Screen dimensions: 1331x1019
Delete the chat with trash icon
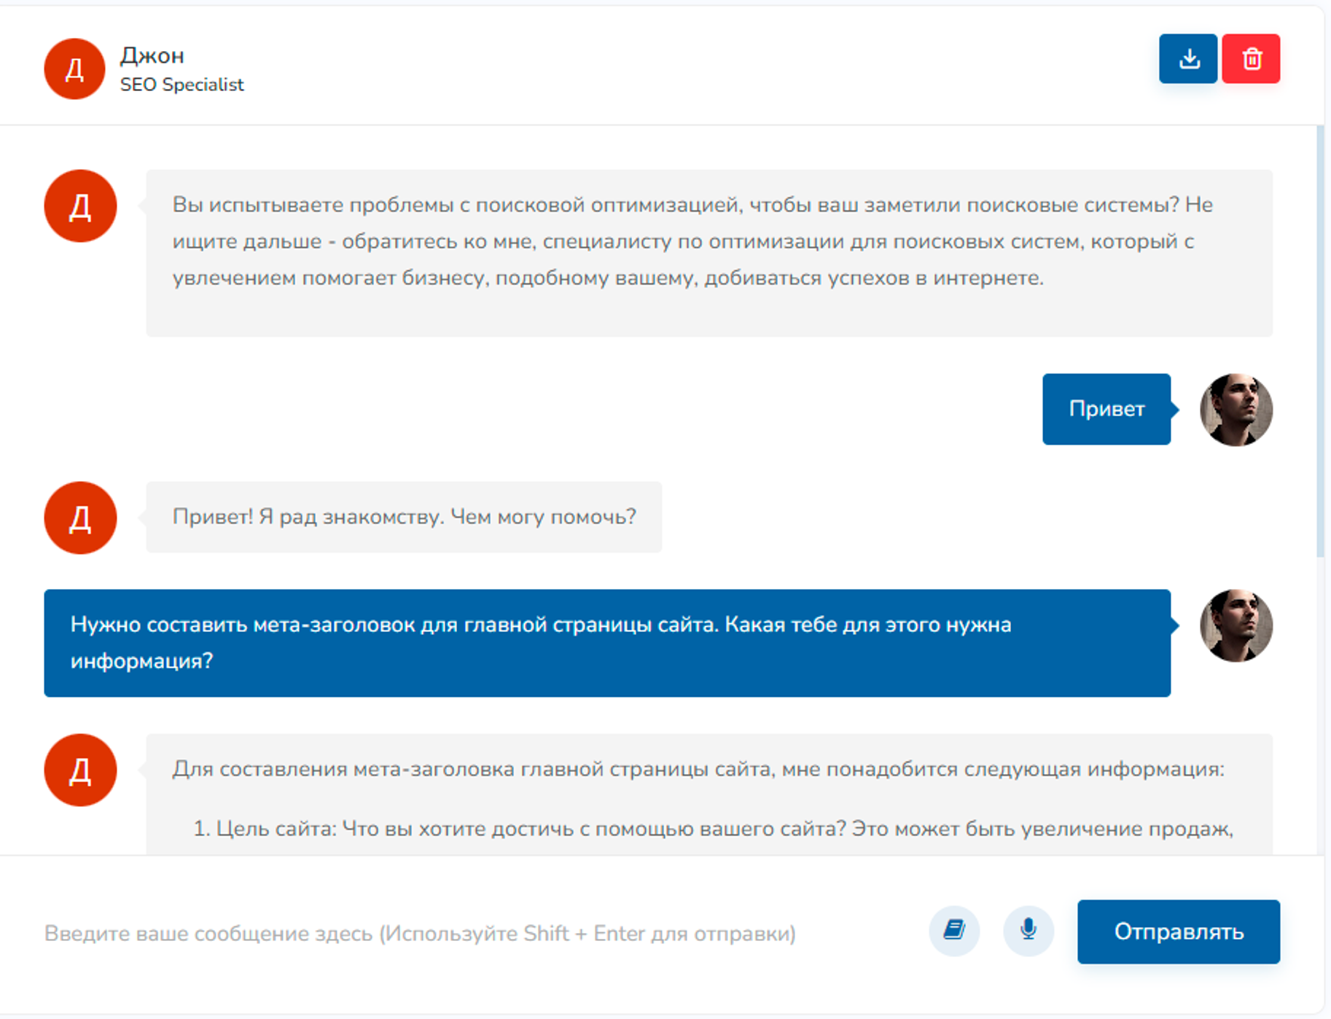coord(1251,58)
